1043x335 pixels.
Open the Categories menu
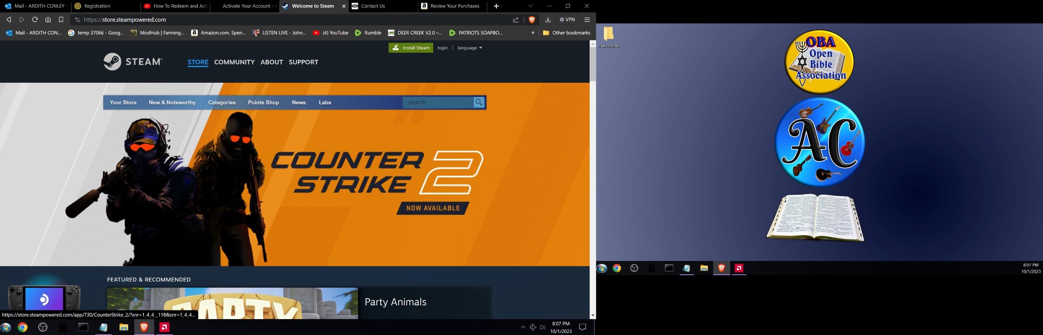222,102
